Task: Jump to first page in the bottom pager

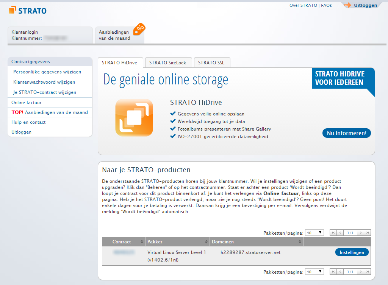Action: (333, 272)
